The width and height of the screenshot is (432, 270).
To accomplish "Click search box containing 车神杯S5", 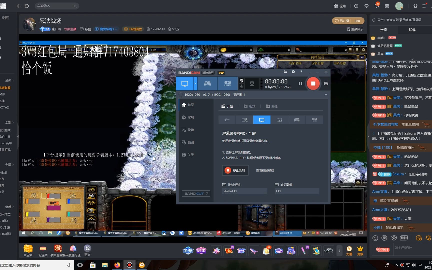I will pos(57,6).
